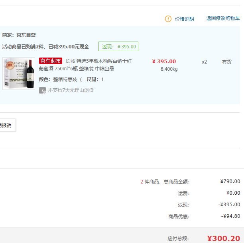Image resolution: width=244 pixels, height=243 pixels.
Task: Select product subtitle 葡萄酒 750ml*6瓶 整箱装 中粮出品
Action: pos(77,69)
